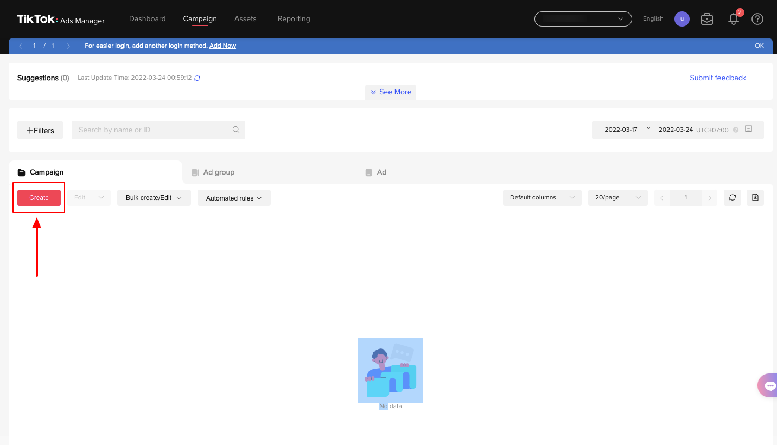Click the notification bell icon
Image resolution: width=777 pixels, height=445 pixels.
coord(734,19)
